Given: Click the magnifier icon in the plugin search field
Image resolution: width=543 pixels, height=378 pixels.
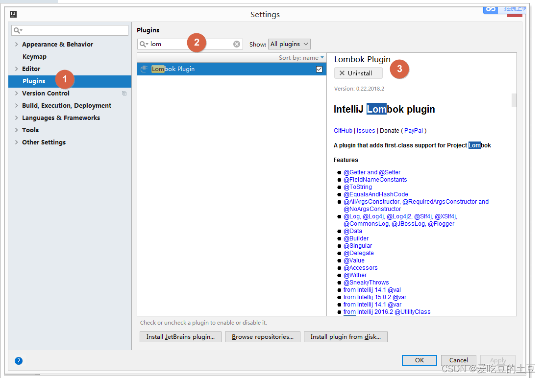Looking at the screenshot, I should click(144, 44).
